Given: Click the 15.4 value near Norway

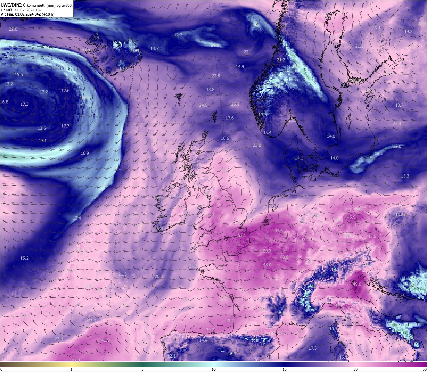Looking at the screenshot, I should point(267,133).
